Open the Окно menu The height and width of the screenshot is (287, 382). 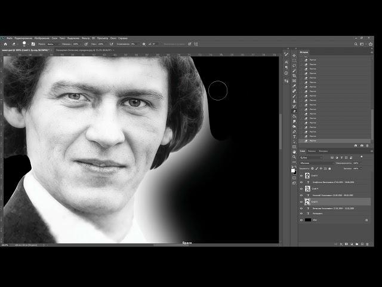[113, 38]
